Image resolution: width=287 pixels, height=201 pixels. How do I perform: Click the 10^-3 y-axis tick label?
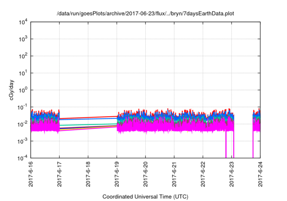click(22, 141)
